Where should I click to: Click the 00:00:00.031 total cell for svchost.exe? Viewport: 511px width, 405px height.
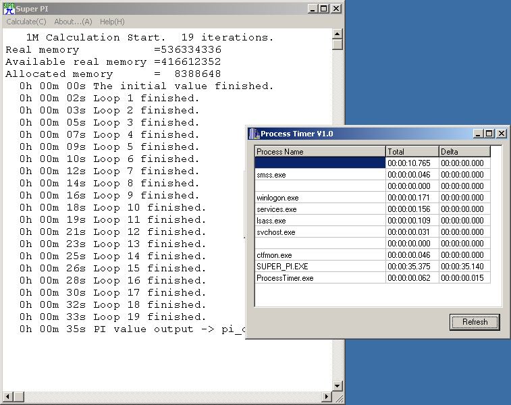click(412, 232)
